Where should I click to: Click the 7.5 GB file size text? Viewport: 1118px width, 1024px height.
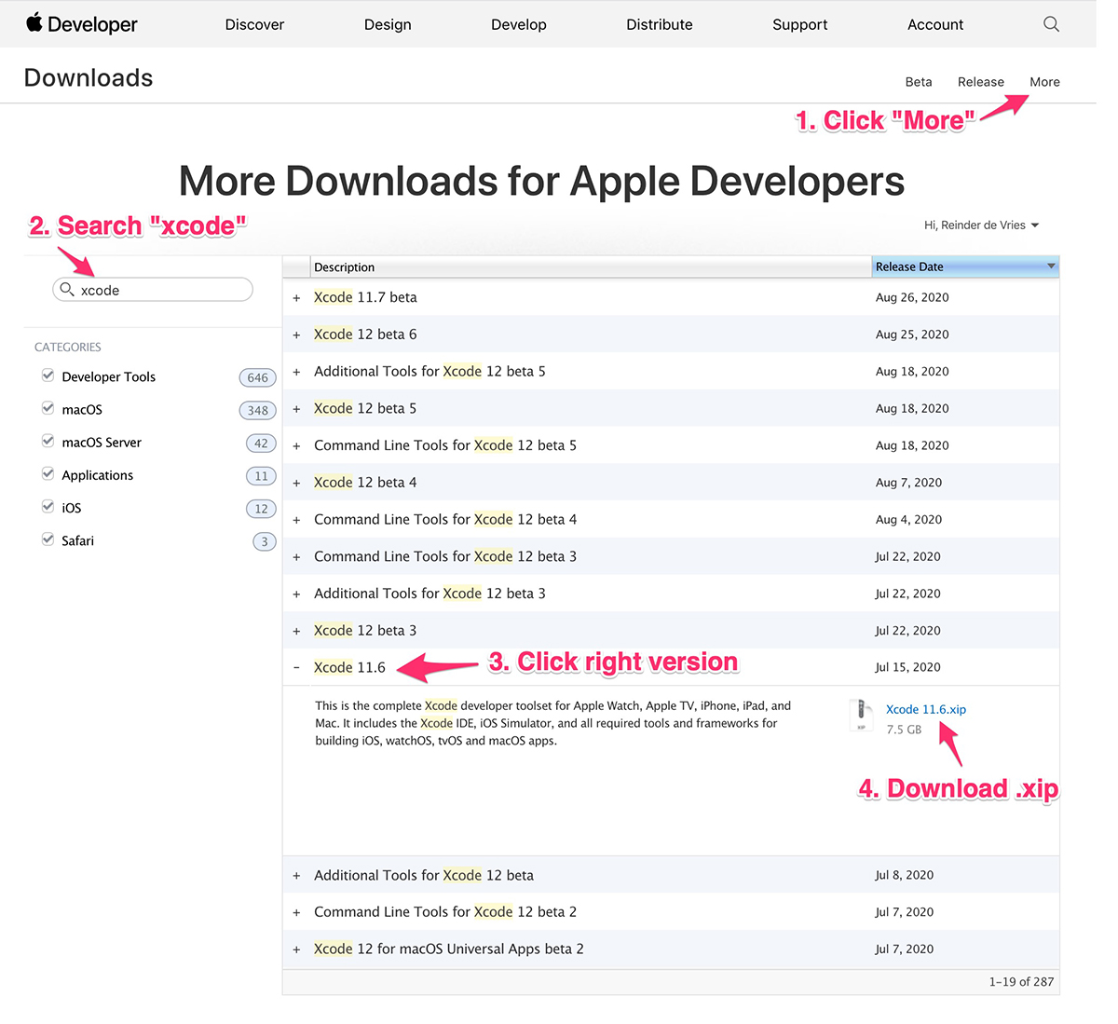coord(904,730)
